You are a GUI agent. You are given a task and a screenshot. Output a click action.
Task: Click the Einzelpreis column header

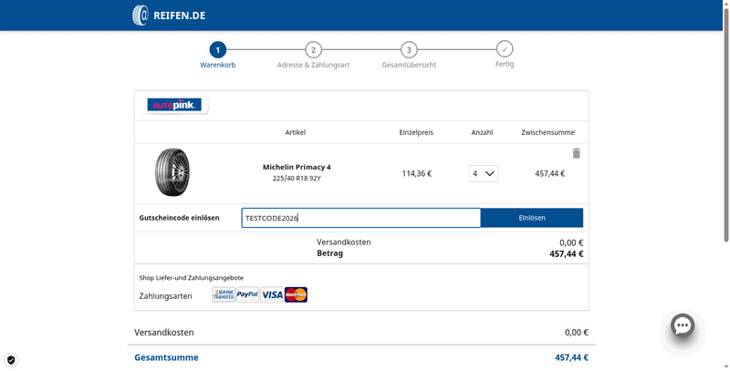coord(416,132)
